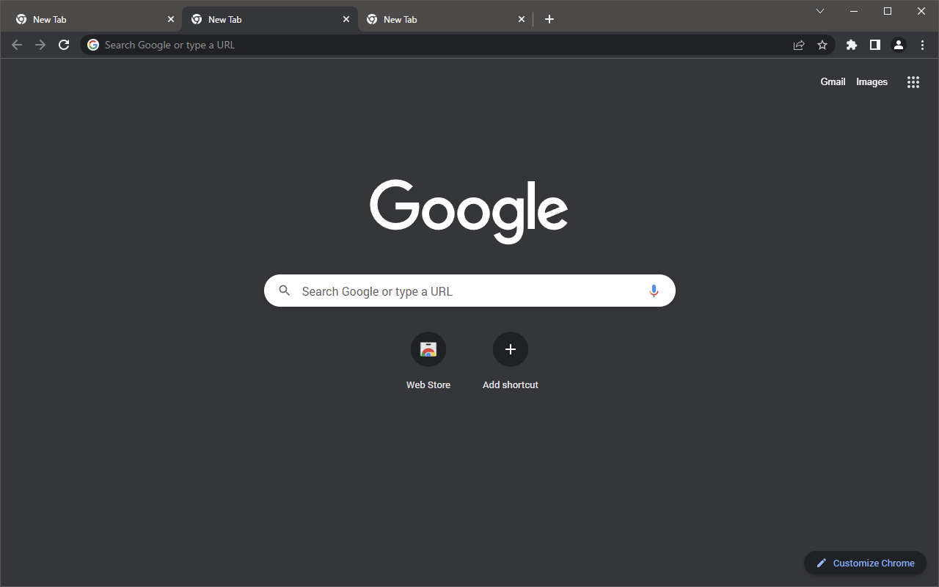Reload the current page
Image resolution: width=939 pixels, height=587 pixels.
click(64, 45)
